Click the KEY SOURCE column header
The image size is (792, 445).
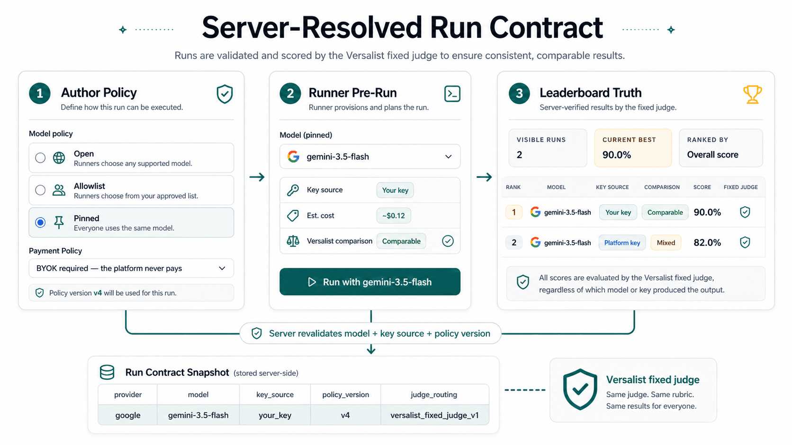click(x=612, y=187)
